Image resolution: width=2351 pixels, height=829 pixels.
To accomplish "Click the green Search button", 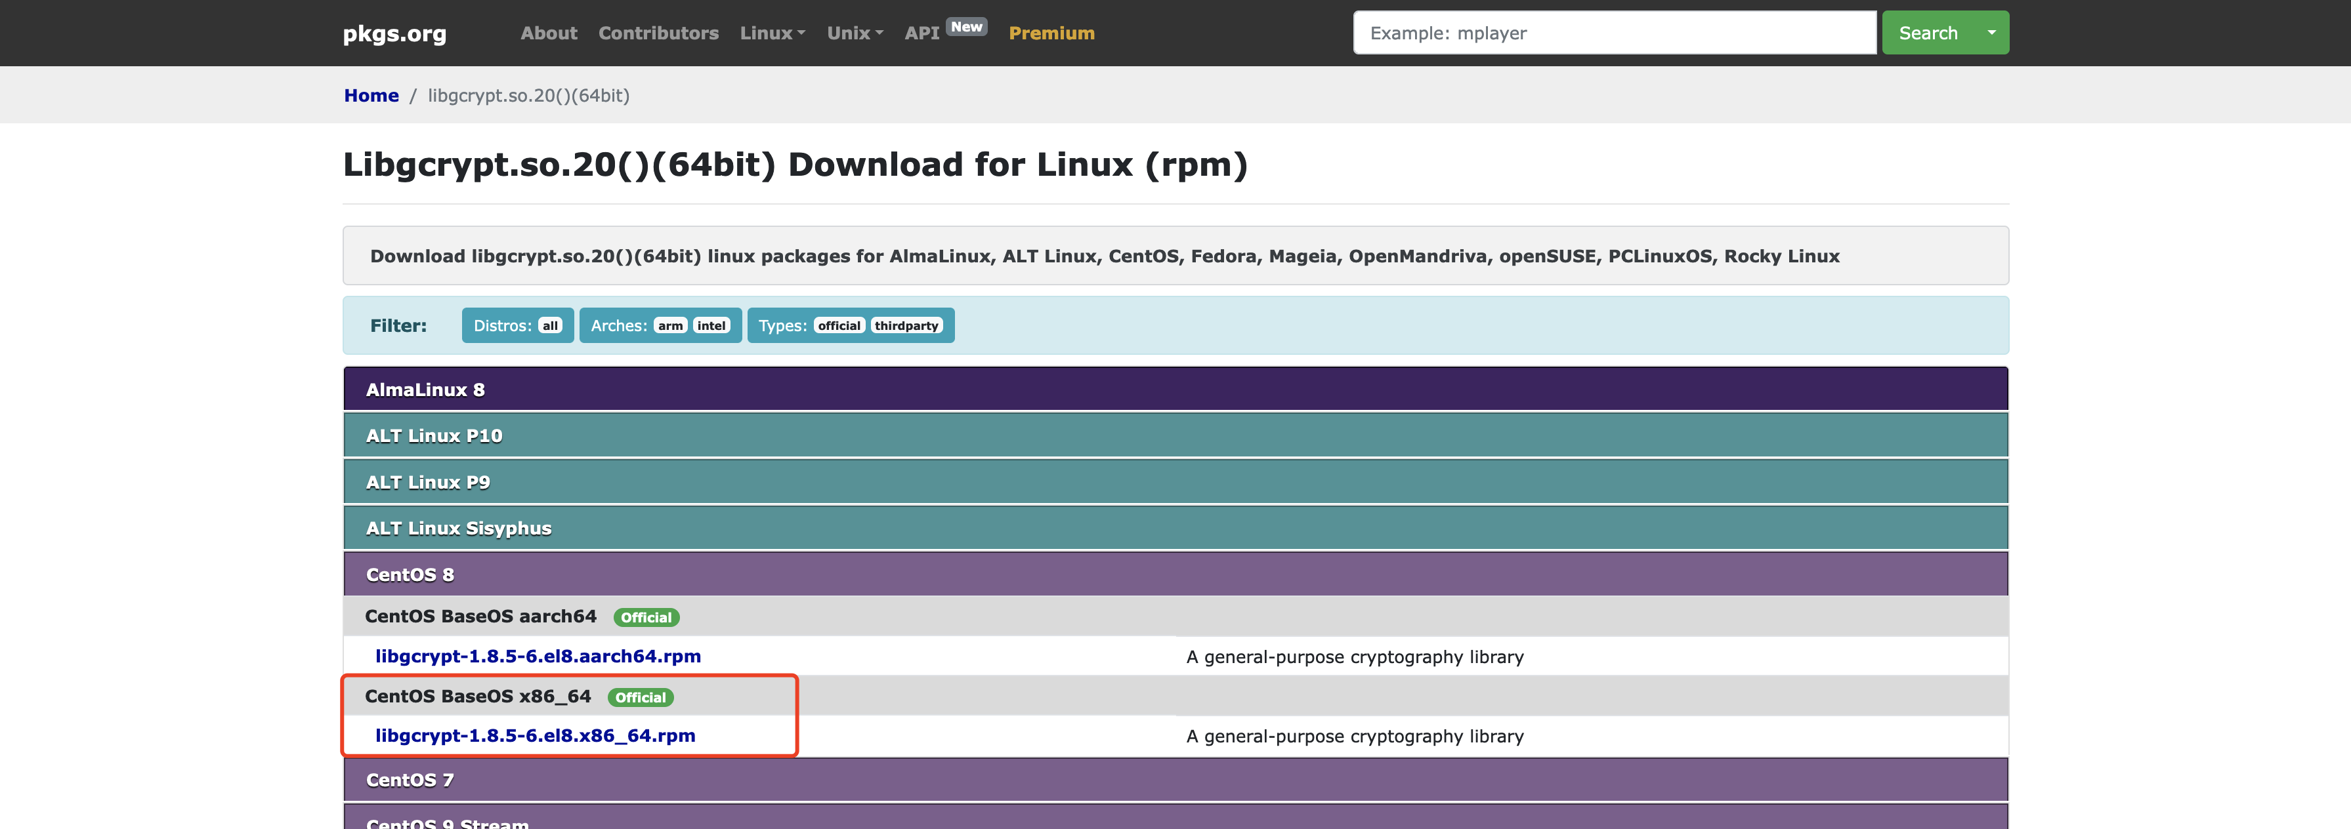I will tap(1928, 33).
